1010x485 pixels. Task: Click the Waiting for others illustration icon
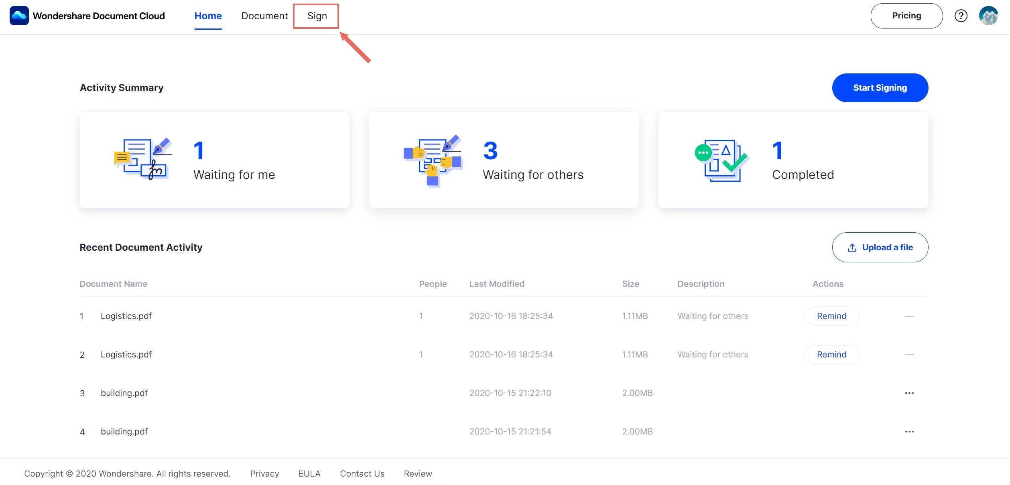[433, 160]
